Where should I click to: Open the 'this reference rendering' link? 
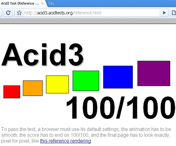[65, 141]
